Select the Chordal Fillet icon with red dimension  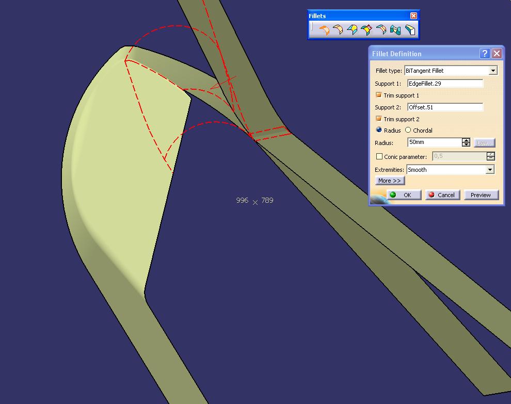[366, 30]
